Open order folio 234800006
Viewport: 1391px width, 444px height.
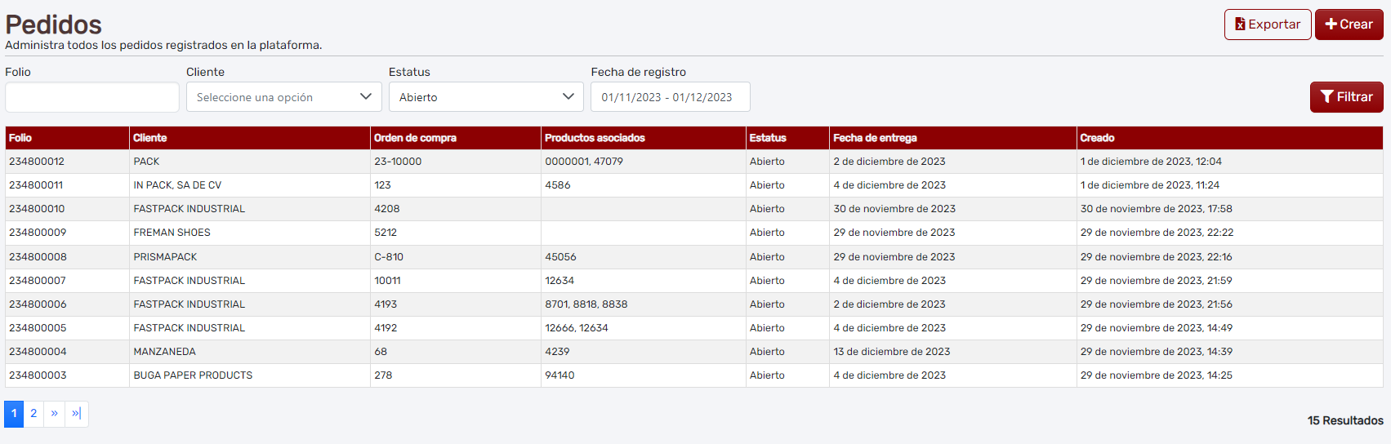(x=38, y=304)
